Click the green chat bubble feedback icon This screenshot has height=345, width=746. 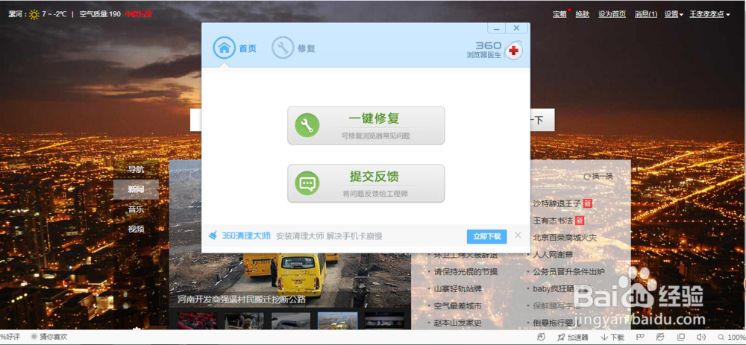pyautogui.click(x=307, y=183)
